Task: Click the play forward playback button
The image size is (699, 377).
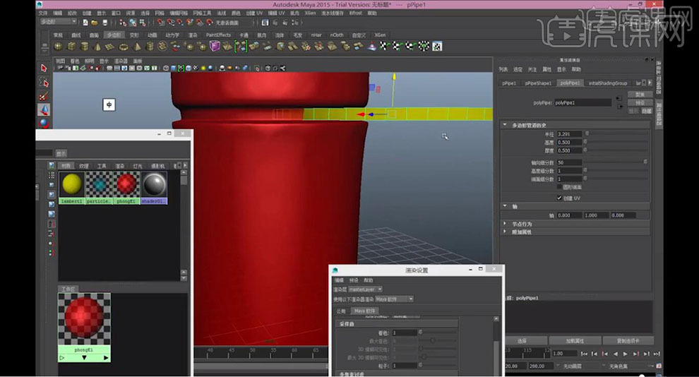Action: pyautogui.click(x=626, y=354)
